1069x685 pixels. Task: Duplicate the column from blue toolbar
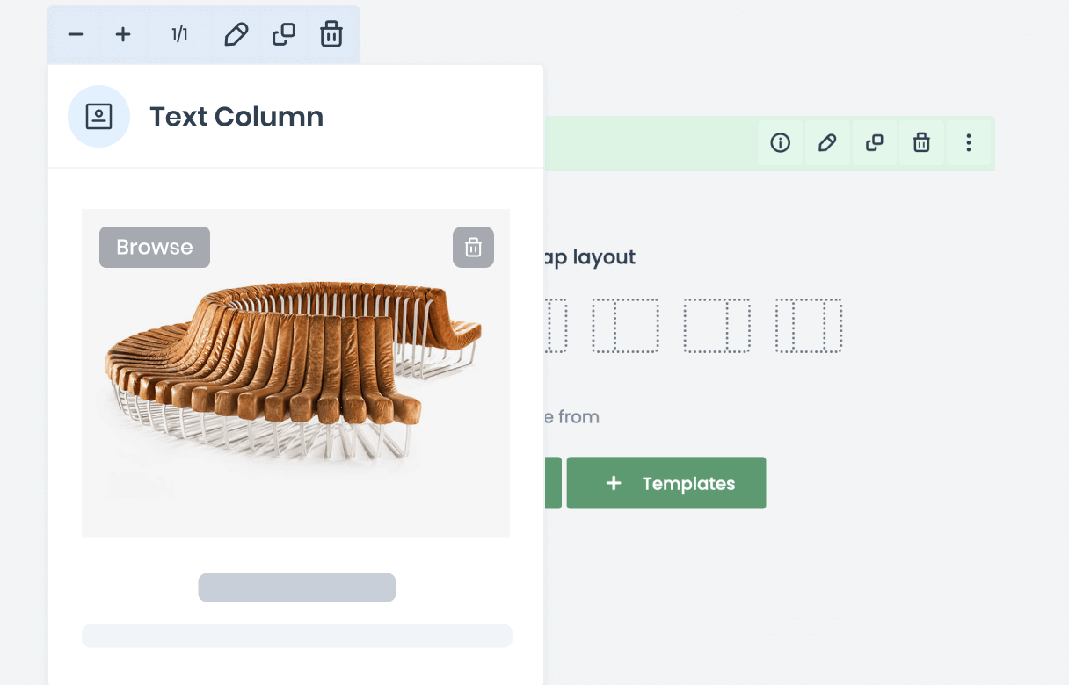(x=283, y=35)
